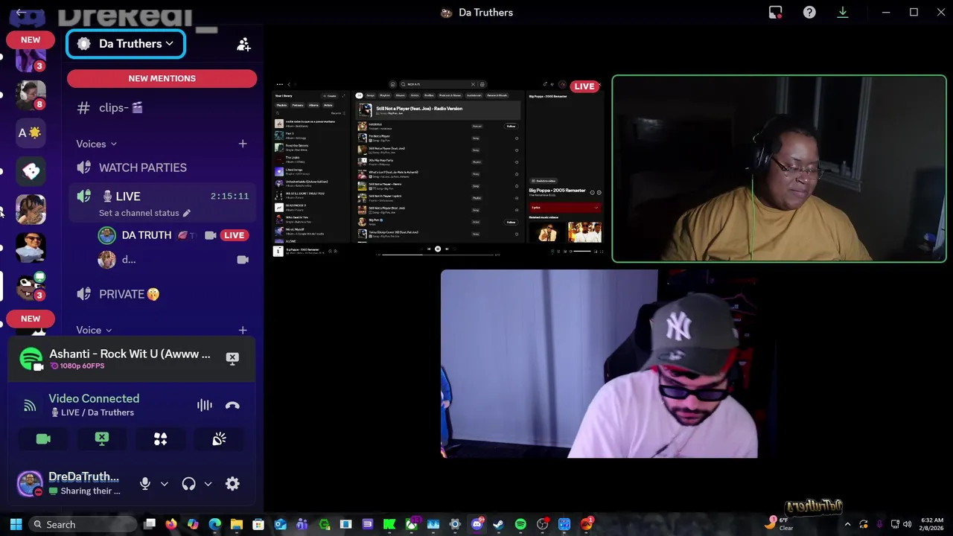
Task: Open Spotify from the taskbar
Action: click(520, 524)
